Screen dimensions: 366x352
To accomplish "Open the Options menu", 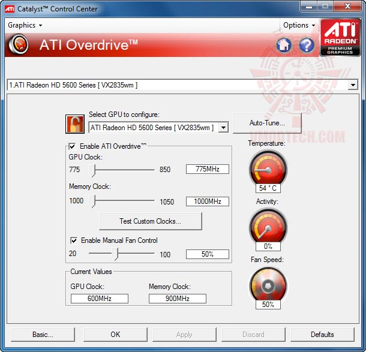I will pos(299,25).
